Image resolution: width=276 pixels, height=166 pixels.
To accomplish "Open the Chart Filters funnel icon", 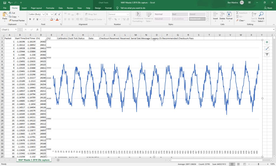I will pyautogui.click(x=267, y=55).
